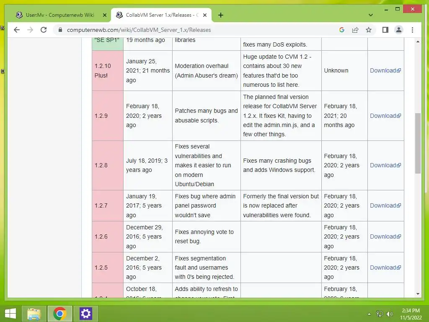Download version 1.2.9

(385, 116)
